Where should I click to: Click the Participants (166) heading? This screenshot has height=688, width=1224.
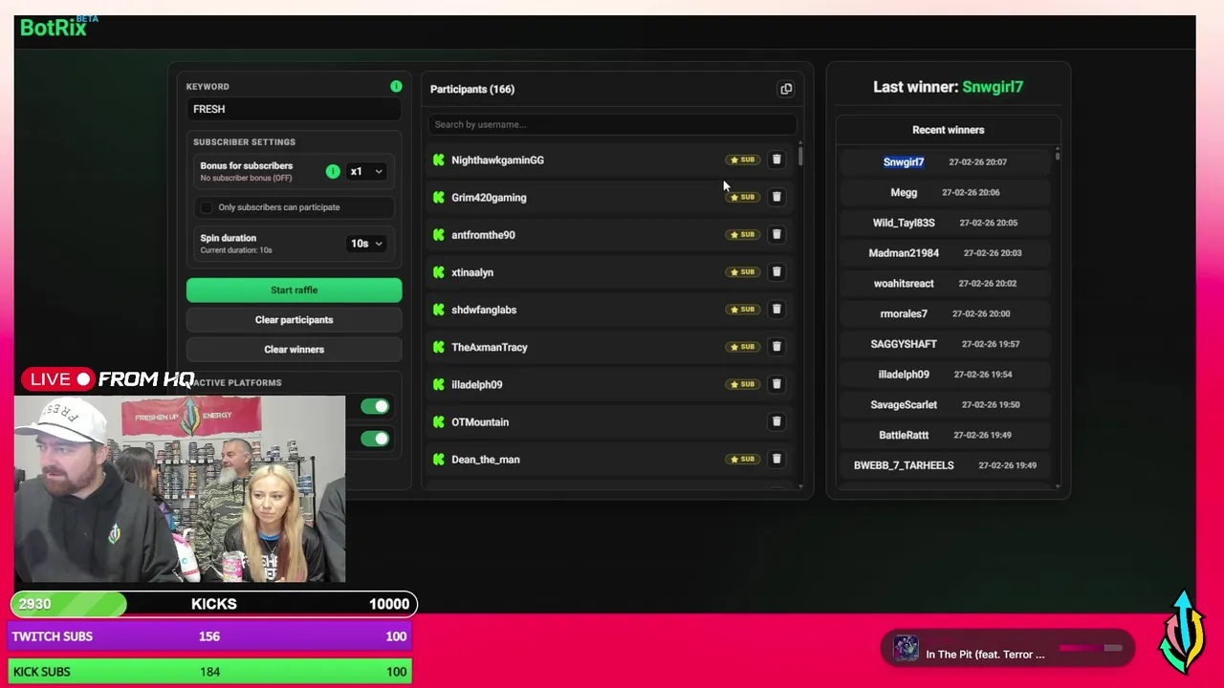(x=472, y=89)
